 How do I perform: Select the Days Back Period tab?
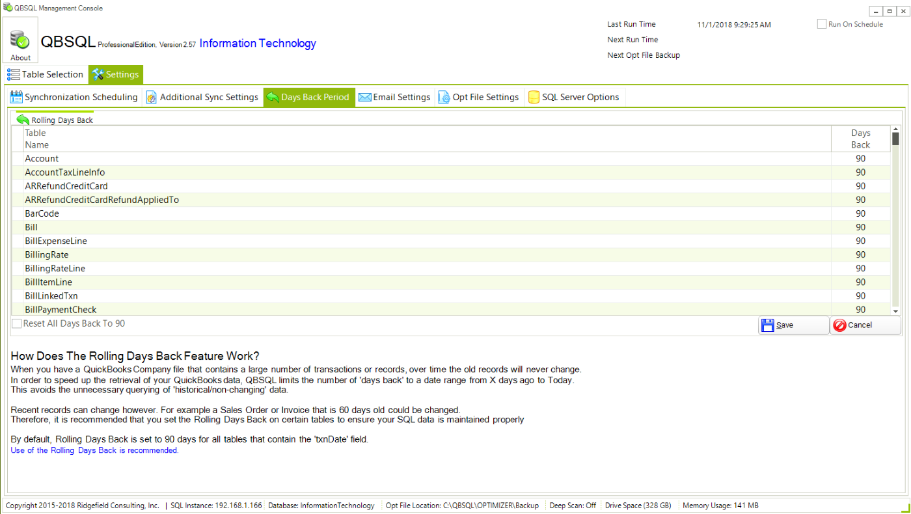point(309,98)
